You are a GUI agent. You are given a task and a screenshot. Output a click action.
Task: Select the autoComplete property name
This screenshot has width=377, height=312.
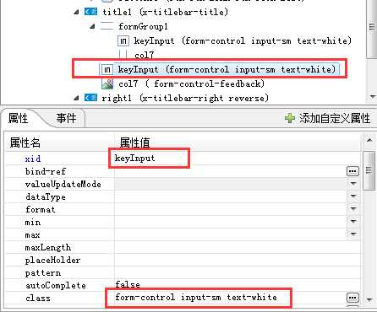[x=56, y=286]
